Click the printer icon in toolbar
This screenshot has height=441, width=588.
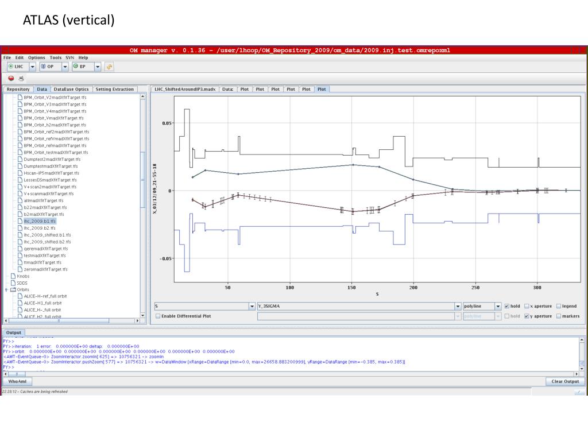(x=21, y=78)
